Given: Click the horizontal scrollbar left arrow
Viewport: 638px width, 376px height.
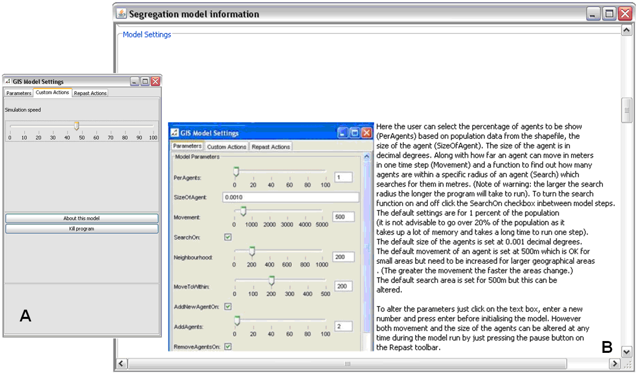Looking at the screenshot, I should (x=123, y=364).
